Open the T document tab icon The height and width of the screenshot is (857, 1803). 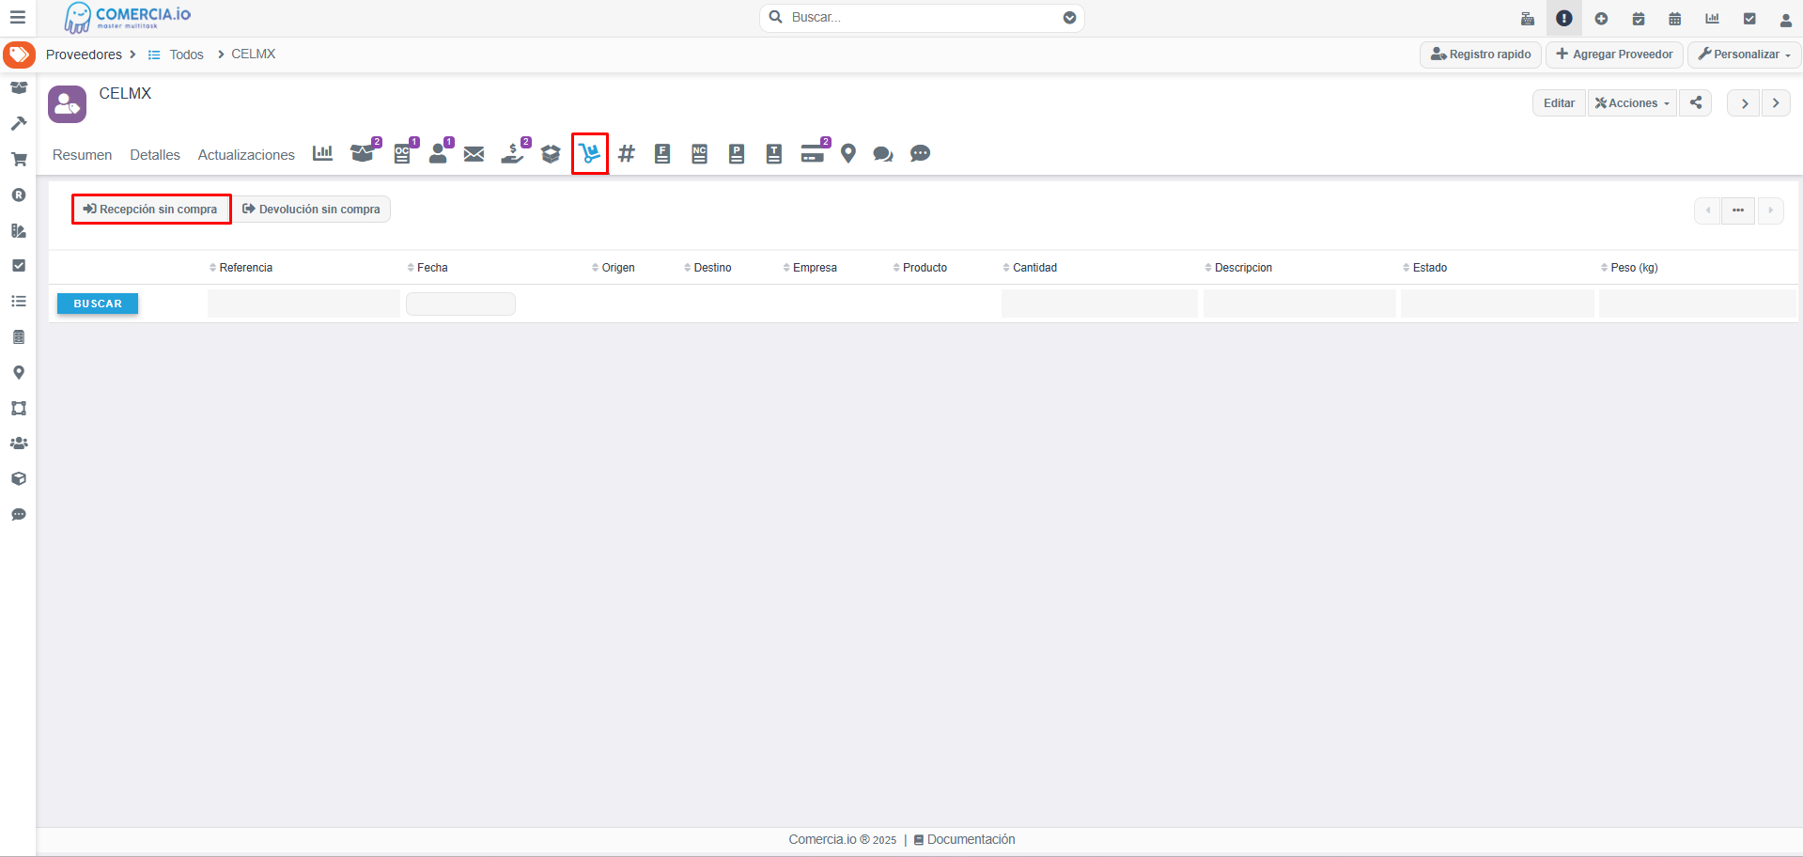pos(774,153)
